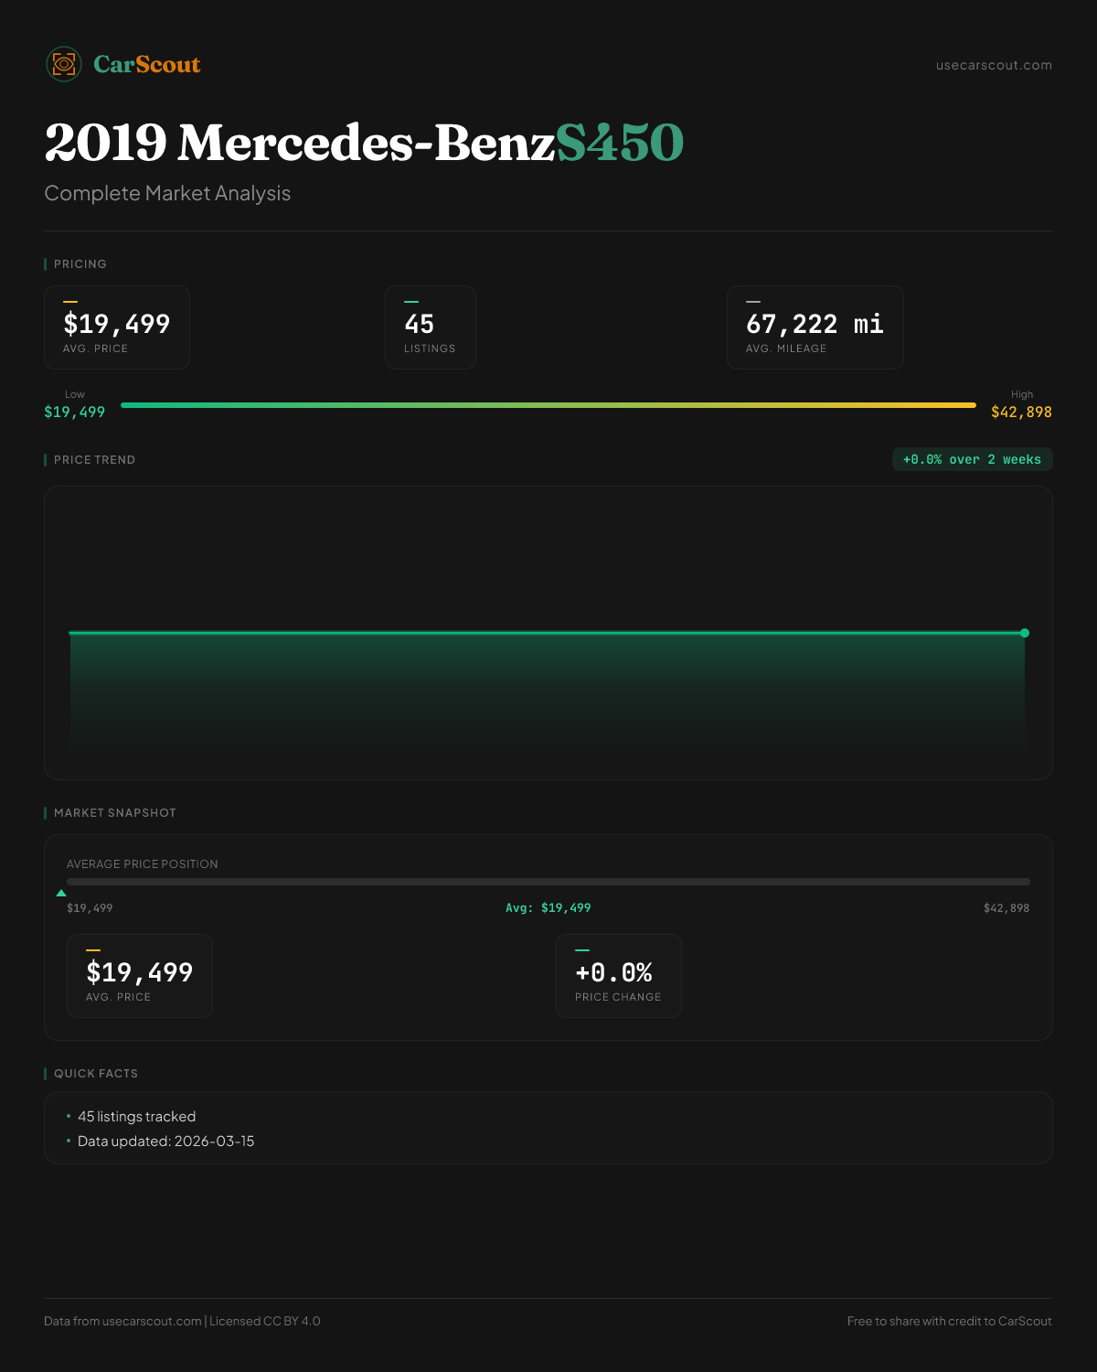Image resolution: width=1097 pixels, height=1372 pixels.
Task: Click the Avg: $19,499 position label
Action: click(548, 908)
